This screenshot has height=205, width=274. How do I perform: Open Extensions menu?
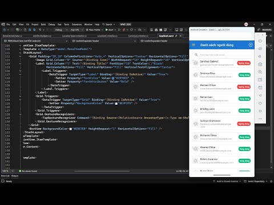tap(76, 24)
